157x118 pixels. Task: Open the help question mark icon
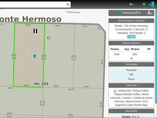coord(144,4)
